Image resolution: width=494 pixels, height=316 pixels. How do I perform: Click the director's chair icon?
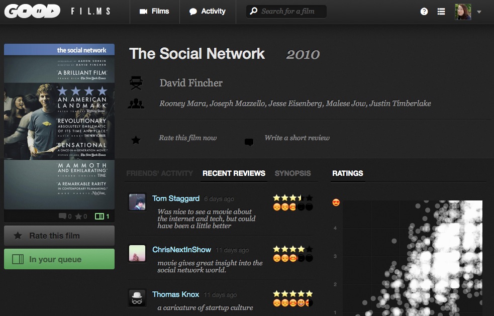pyautogui.click(x=136, y=83)
